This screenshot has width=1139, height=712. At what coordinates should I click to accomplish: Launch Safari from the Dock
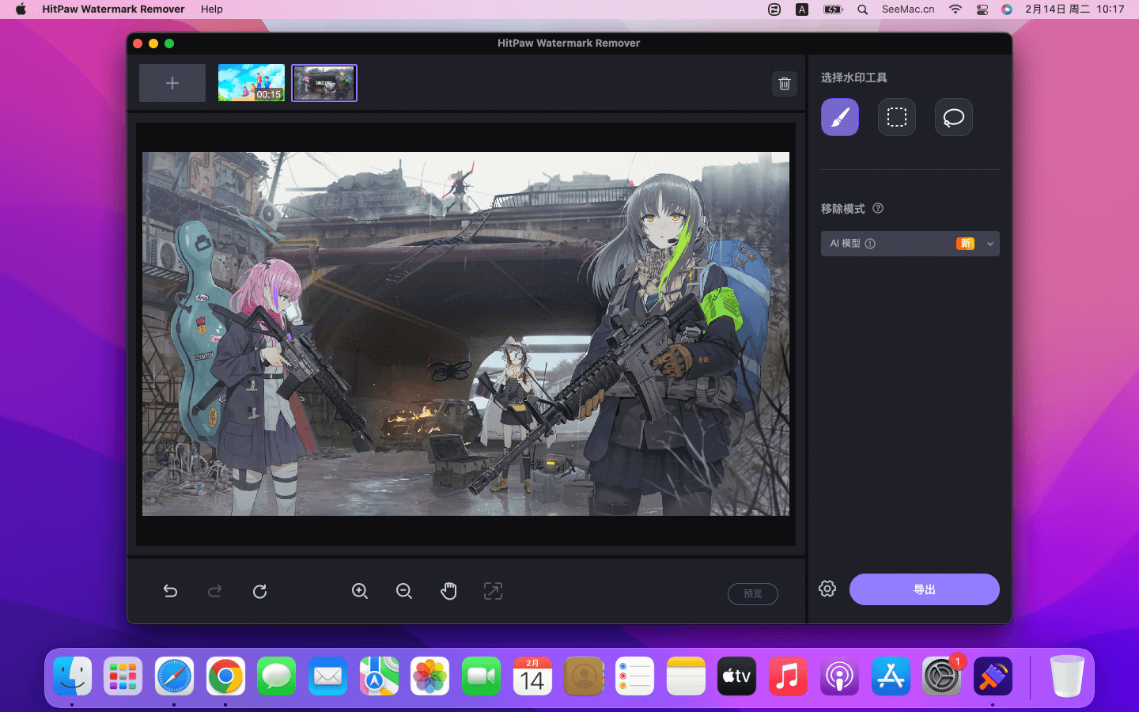pyautogui.click(x=174, y=676)
